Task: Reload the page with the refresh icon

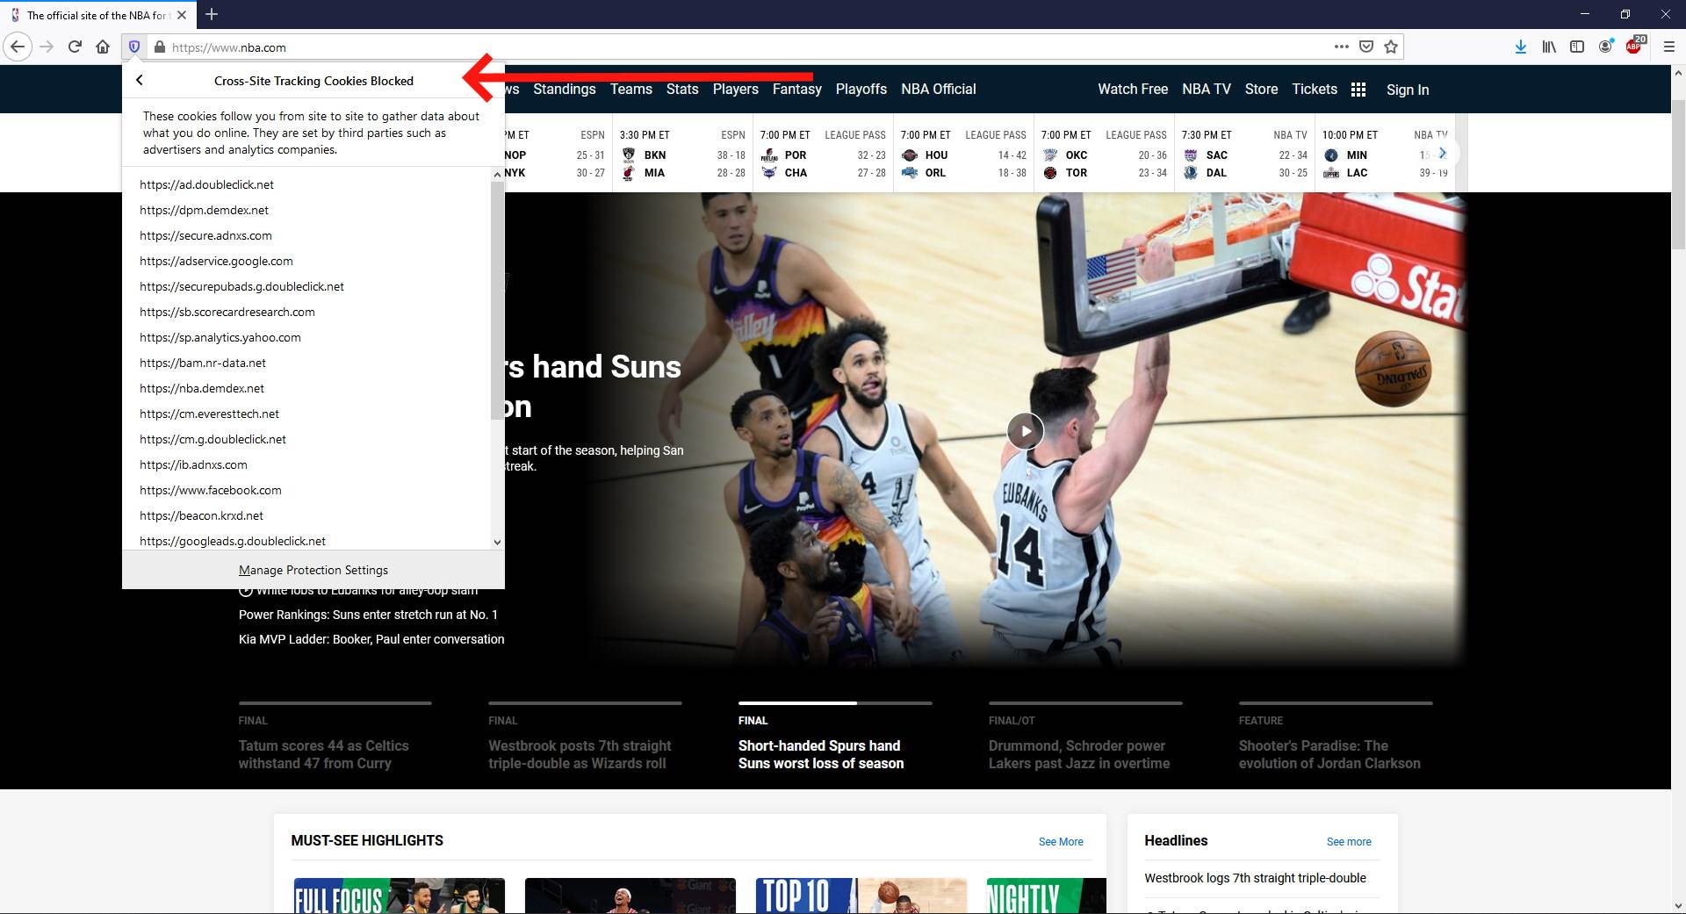Action: click(x=75, y=47)
